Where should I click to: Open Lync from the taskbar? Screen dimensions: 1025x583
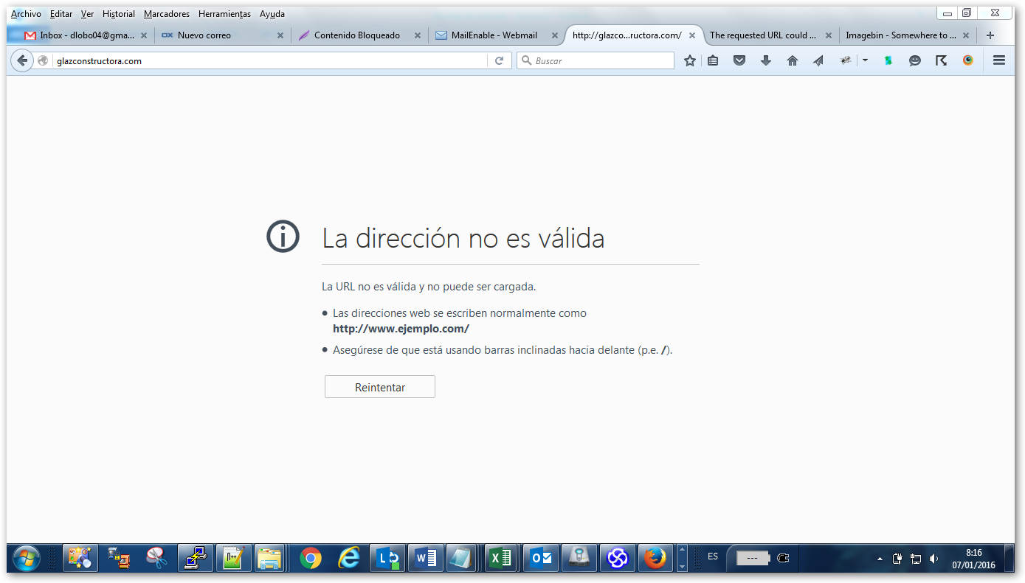pyautogui.click(x=387, y=559)
